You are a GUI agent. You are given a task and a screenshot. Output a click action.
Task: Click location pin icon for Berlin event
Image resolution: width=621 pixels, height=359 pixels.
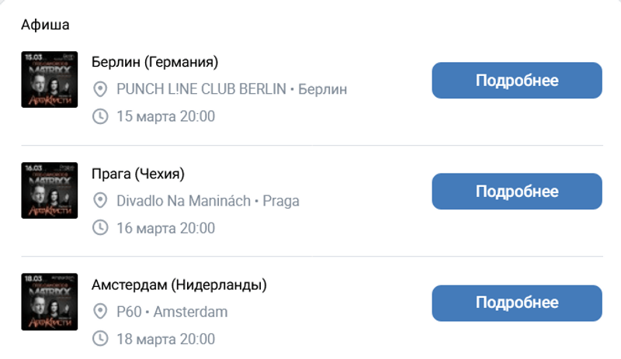(99, 89)
